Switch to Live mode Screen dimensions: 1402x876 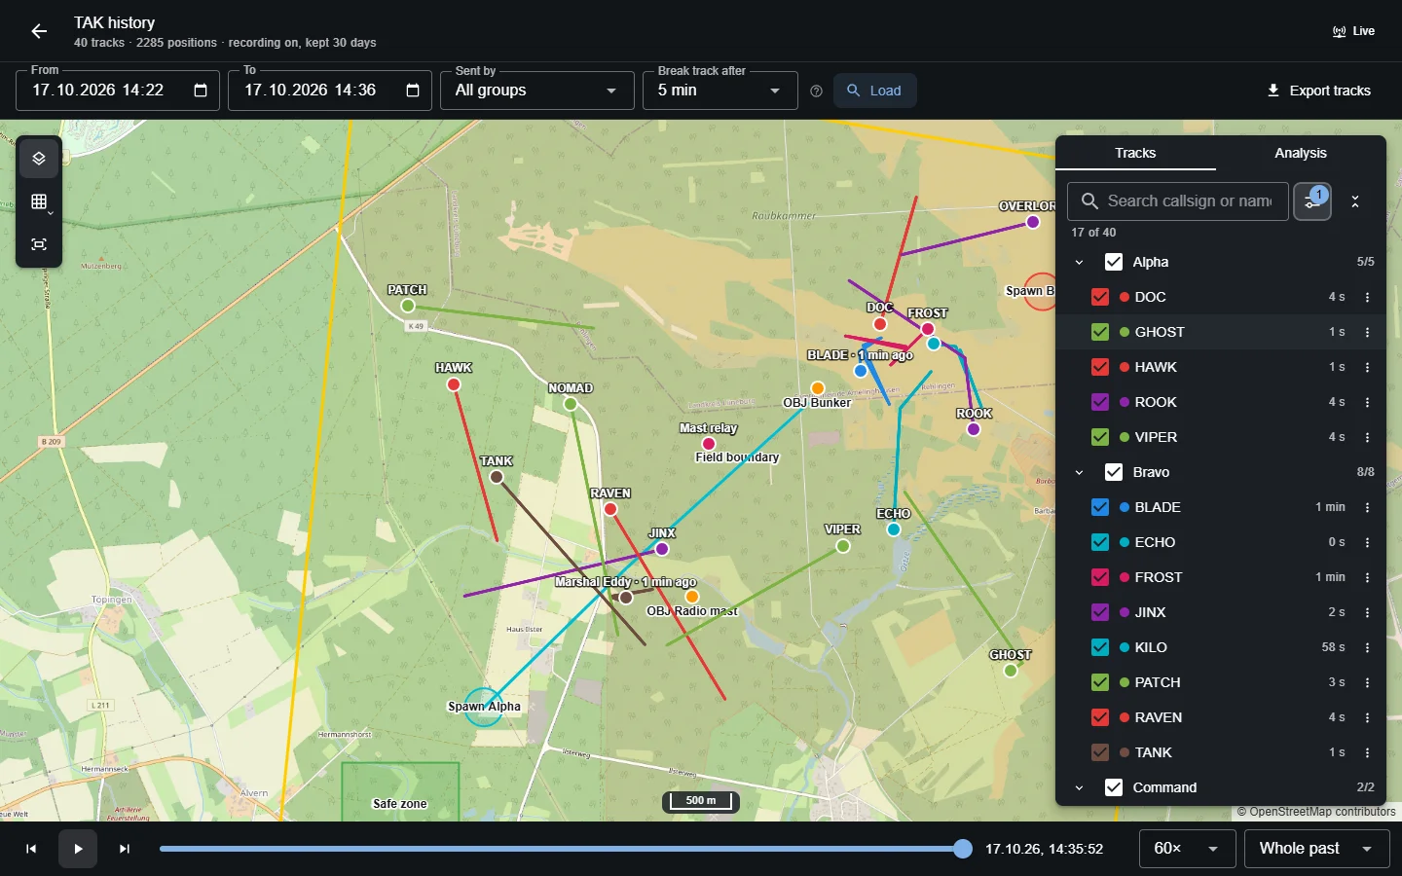coord(1353,31)
